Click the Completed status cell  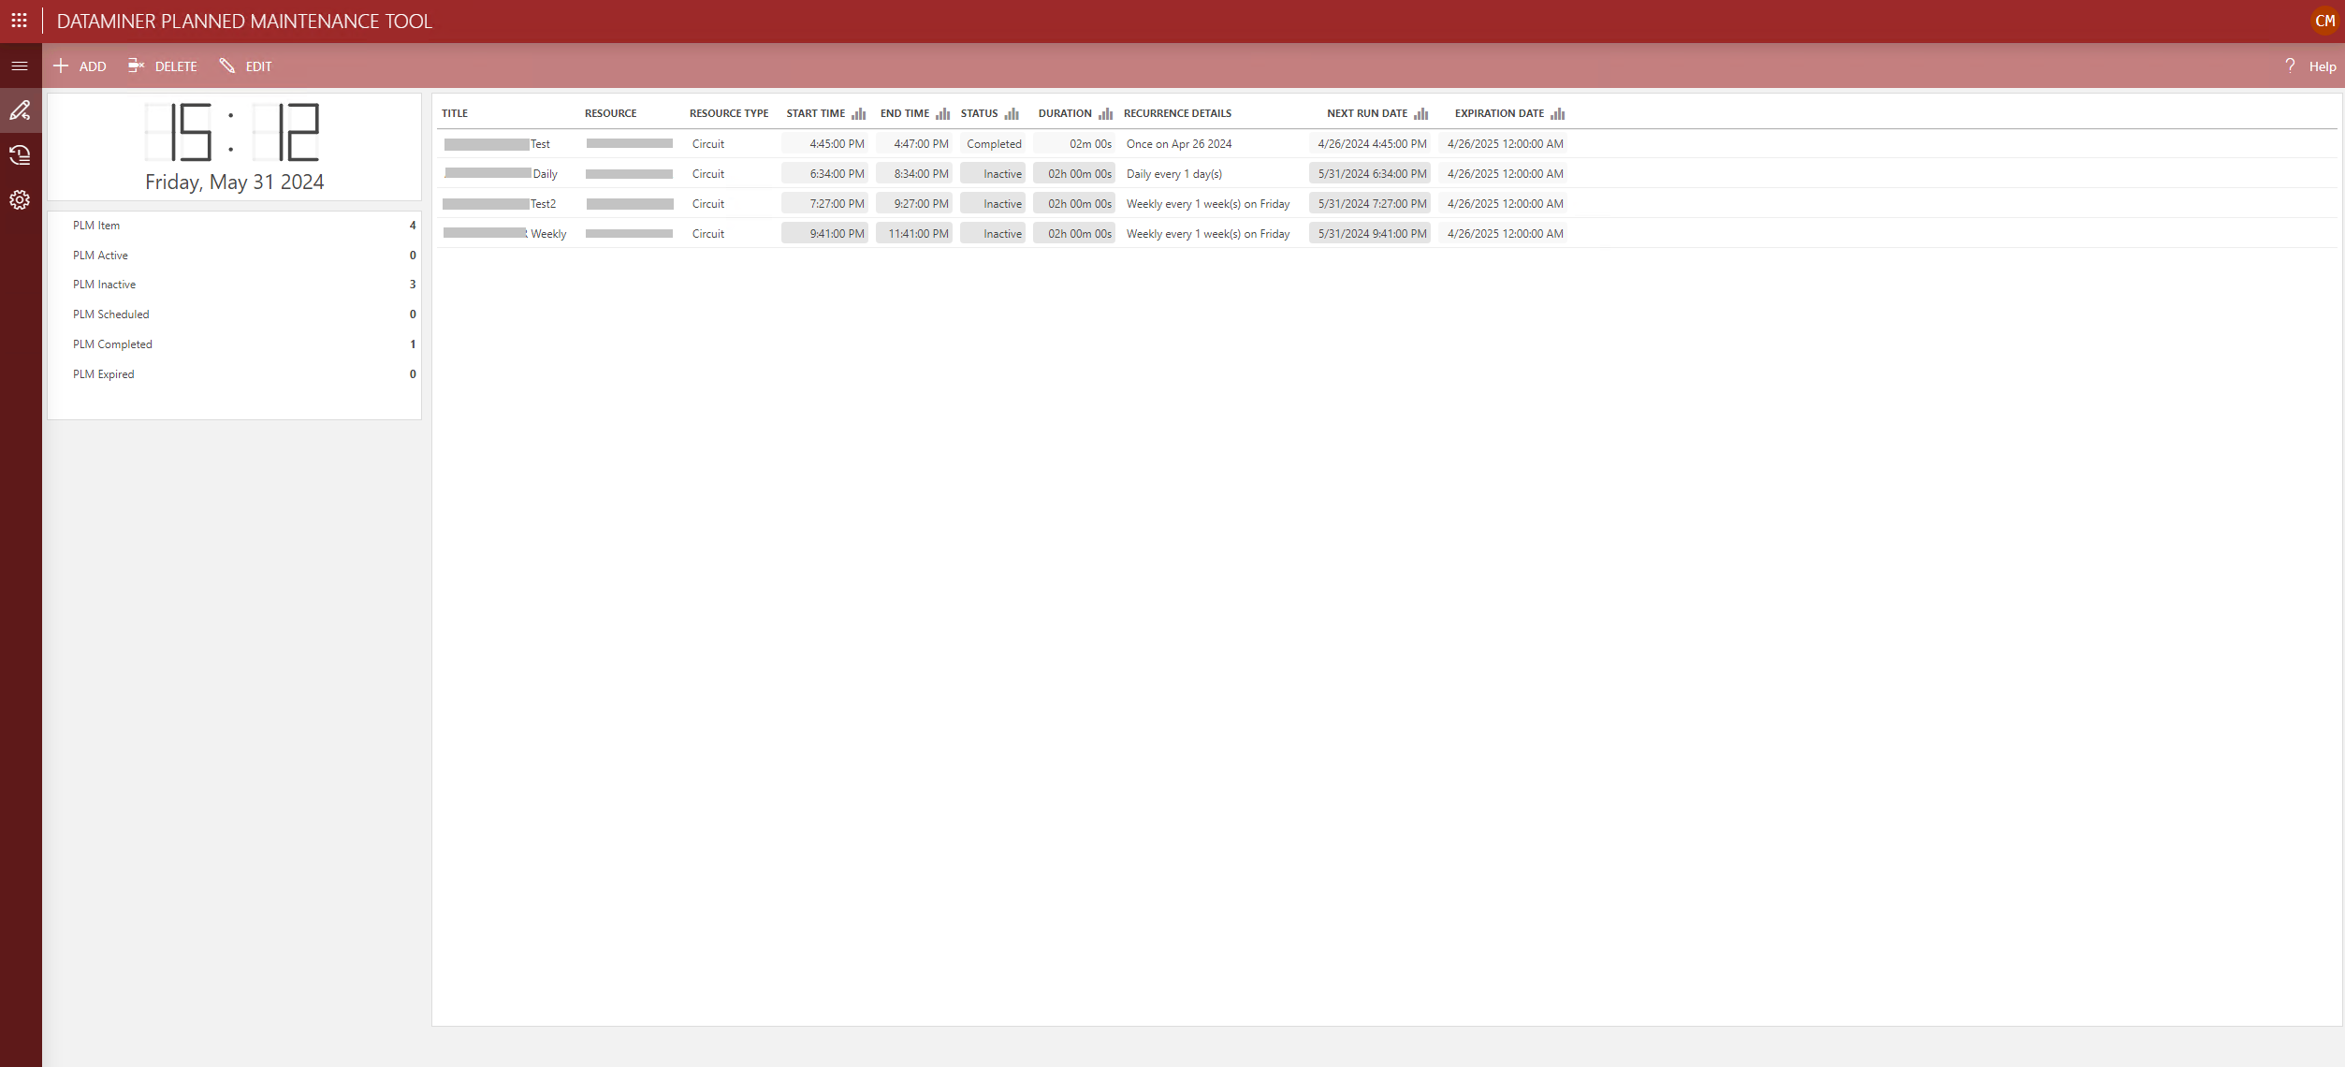point(993,144)
